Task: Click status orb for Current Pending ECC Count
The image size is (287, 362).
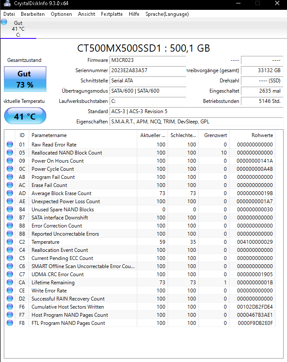Action: click(10, 258)
